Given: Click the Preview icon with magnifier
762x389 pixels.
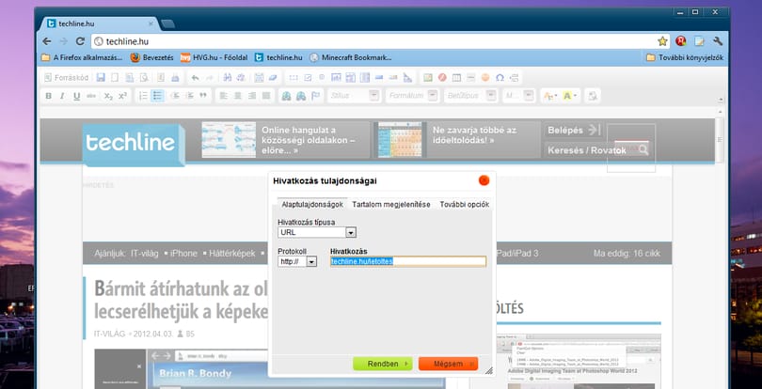Looking at the screenshot, I should (x=144, y=78).
